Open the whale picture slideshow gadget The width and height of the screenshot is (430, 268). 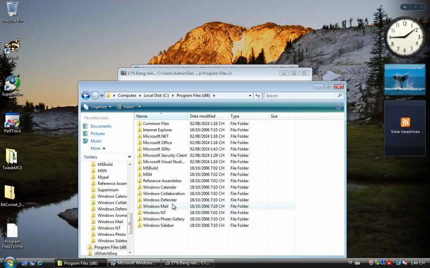click(x=405, y=79)
